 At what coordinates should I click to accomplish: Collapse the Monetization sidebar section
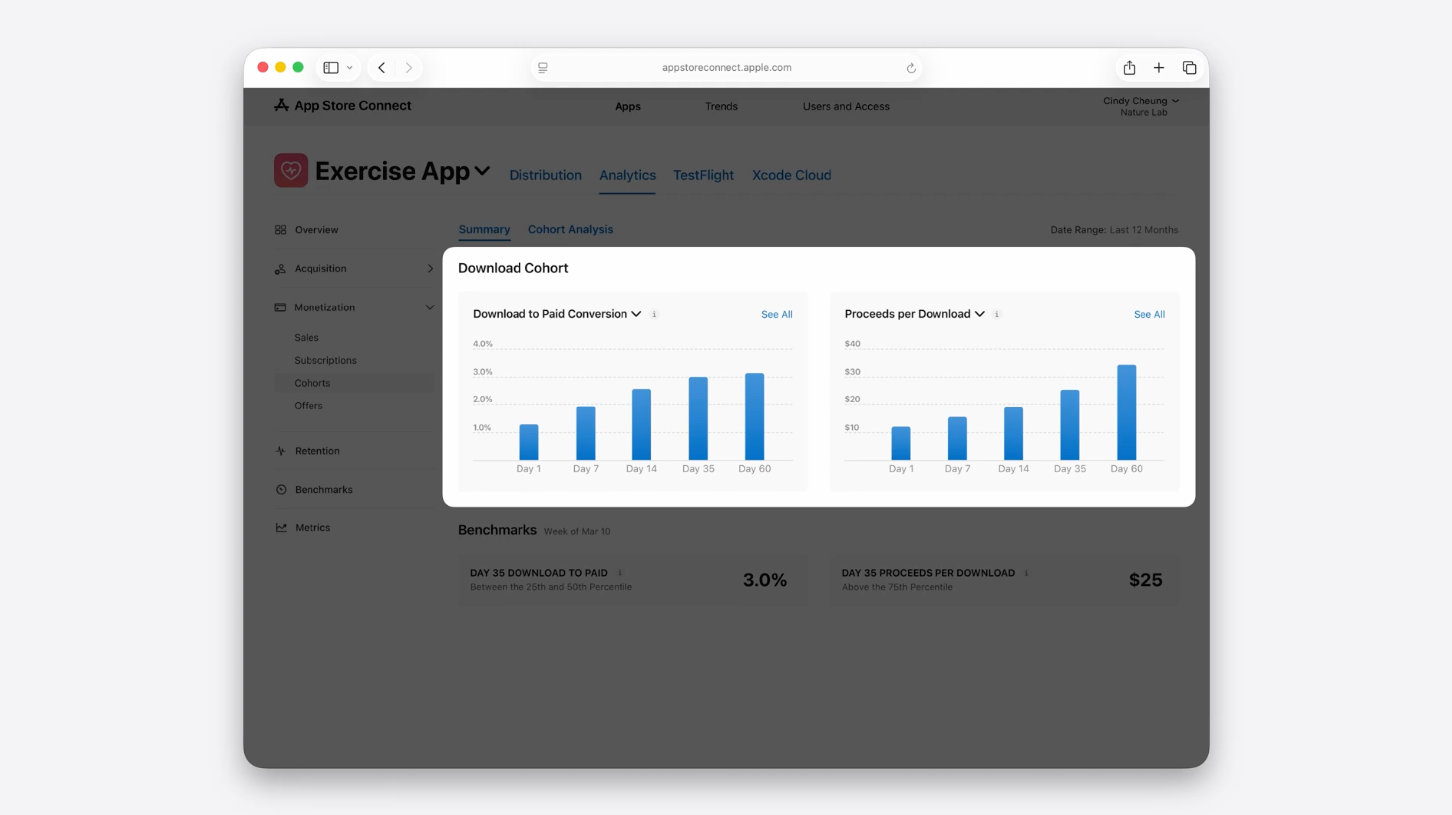pos(429,307)
